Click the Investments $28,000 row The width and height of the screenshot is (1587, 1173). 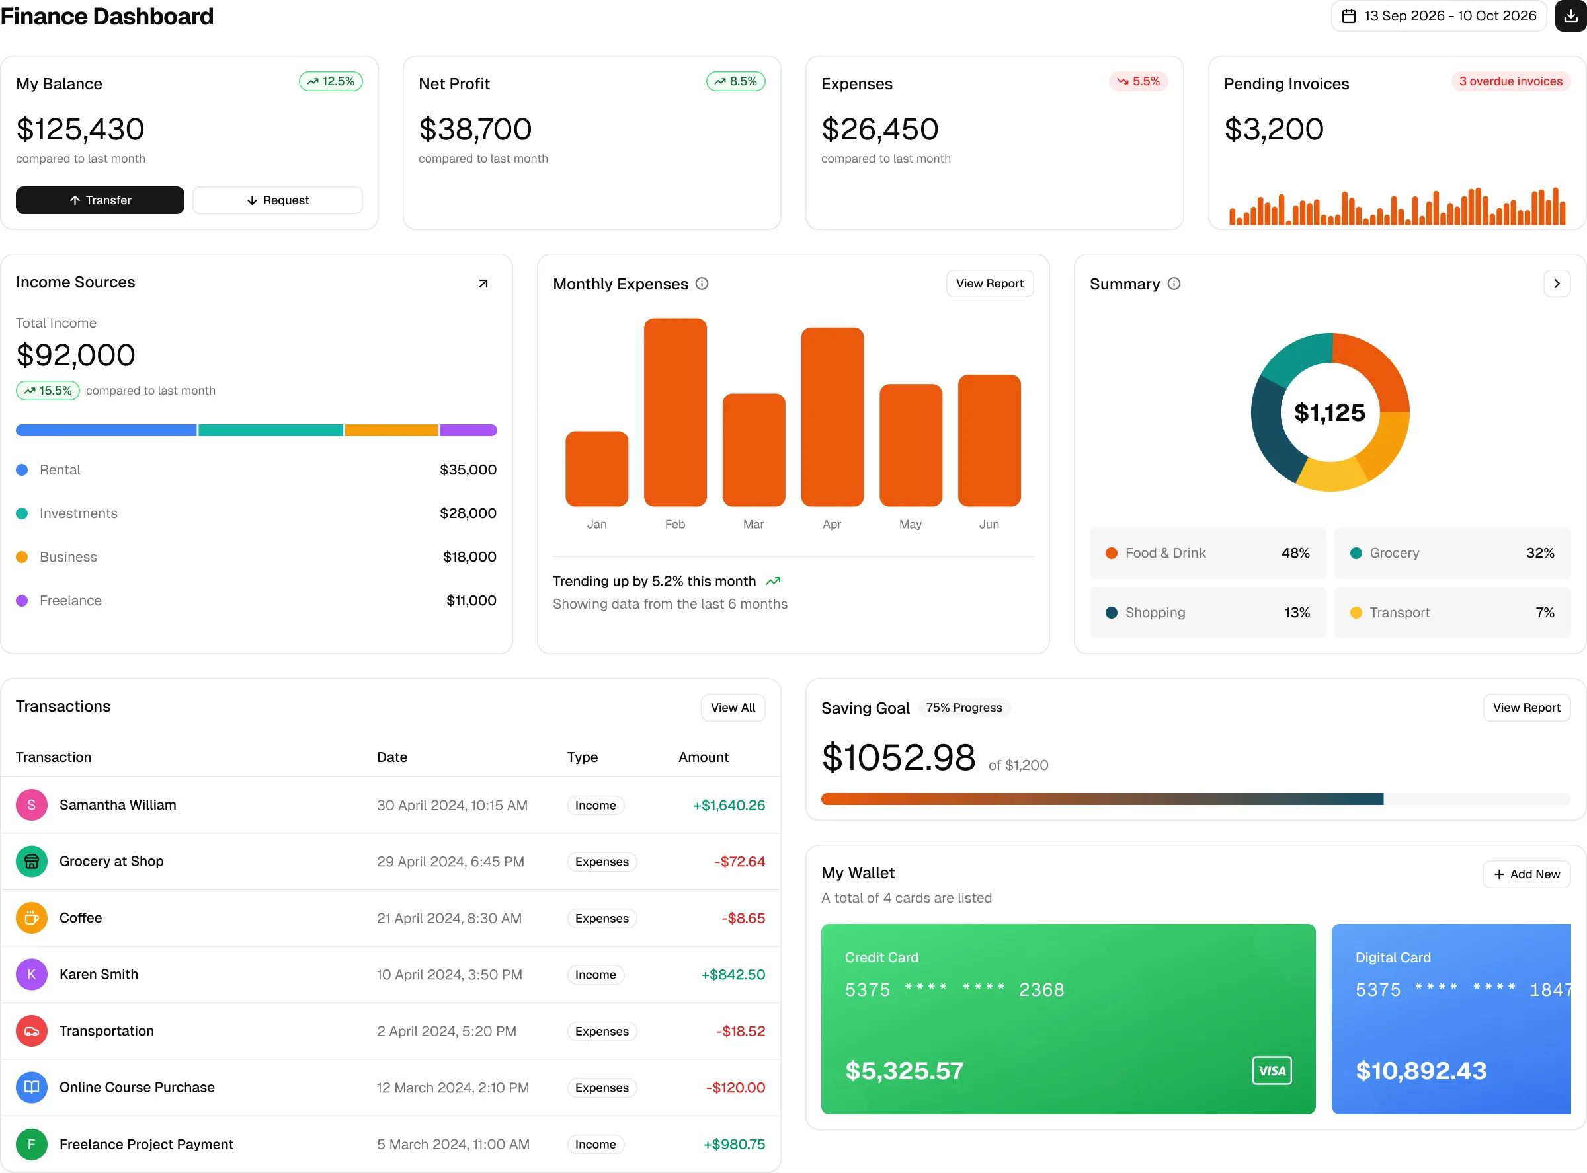[x=256, y=513]
